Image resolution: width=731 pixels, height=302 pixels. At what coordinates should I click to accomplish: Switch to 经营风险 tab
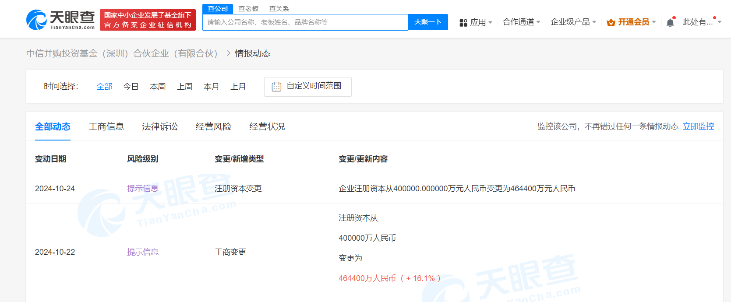pyautogui.click(x=213, y=126)
